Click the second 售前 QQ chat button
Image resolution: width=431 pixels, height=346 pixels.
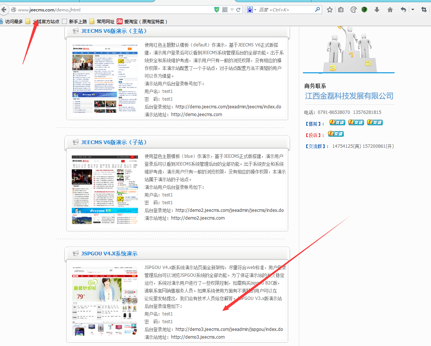356,122
